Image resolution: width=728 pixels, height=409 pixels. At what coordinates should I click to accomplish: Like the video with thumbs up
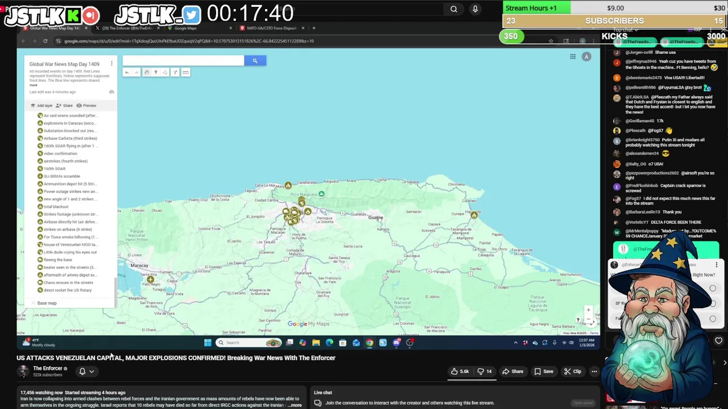[x=460, y=372]
